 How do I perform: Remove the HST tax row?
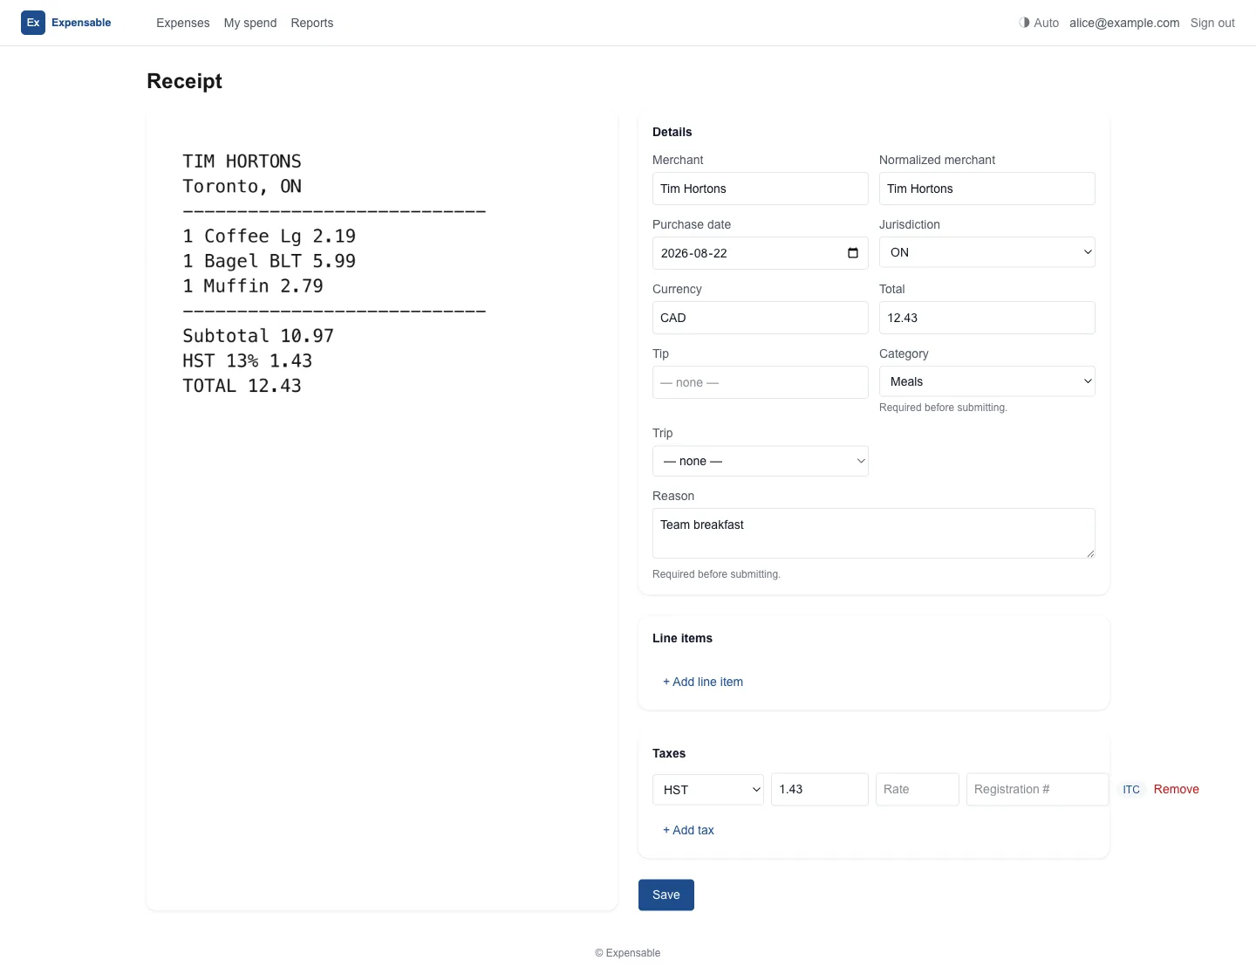click(x=1177, y=789)
